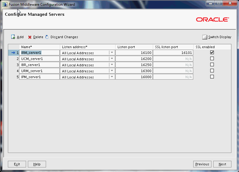Enable SSL for UCM_server1
239x172 pixels.
(212, 58)
